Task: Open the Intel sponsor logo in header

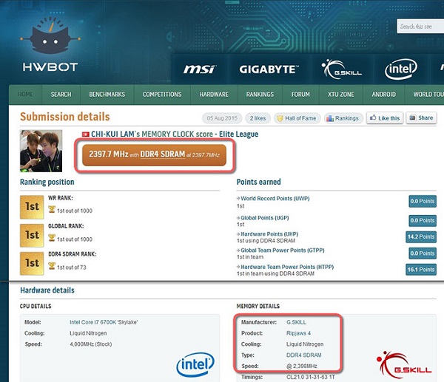Action: tap(401, 69)
